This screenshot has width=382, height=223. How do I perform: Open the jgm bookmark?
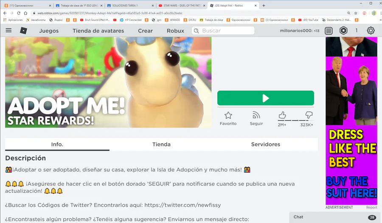click(156, 20)
